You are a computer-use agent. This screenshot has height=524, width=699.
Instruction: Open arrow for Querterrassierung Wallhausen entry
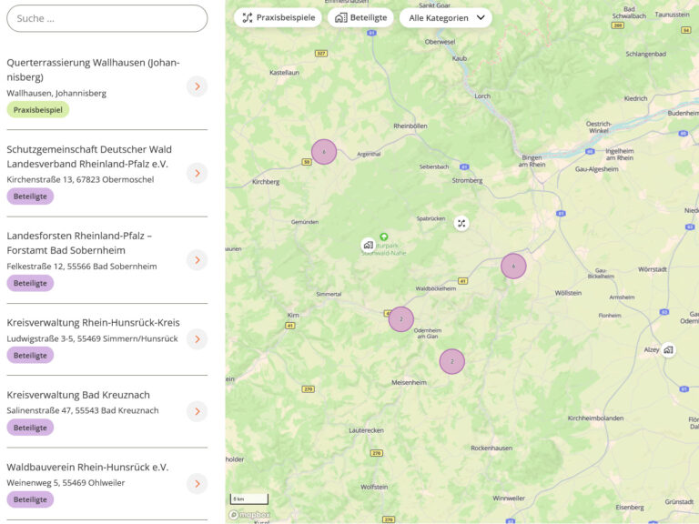pos(197,86)
